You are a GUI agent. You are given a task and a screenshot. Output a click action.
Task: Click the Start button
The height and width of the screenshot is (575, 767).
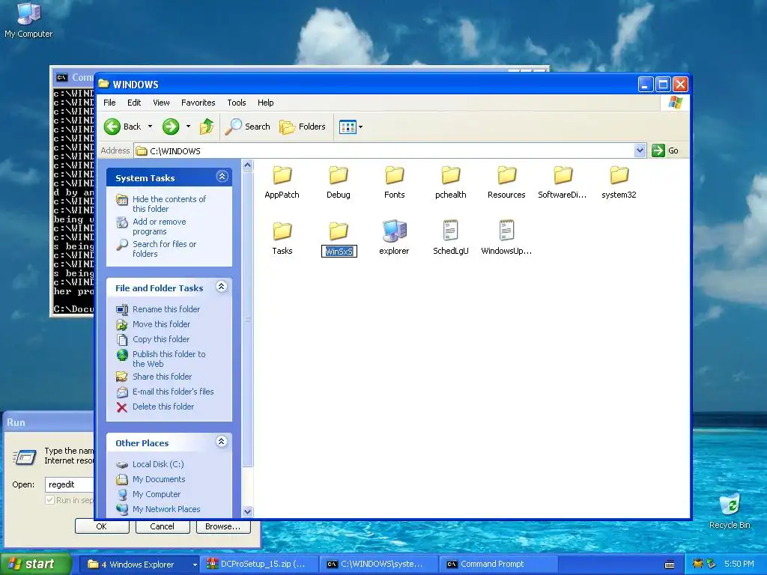pyautogui.click(x=34, y=565)
